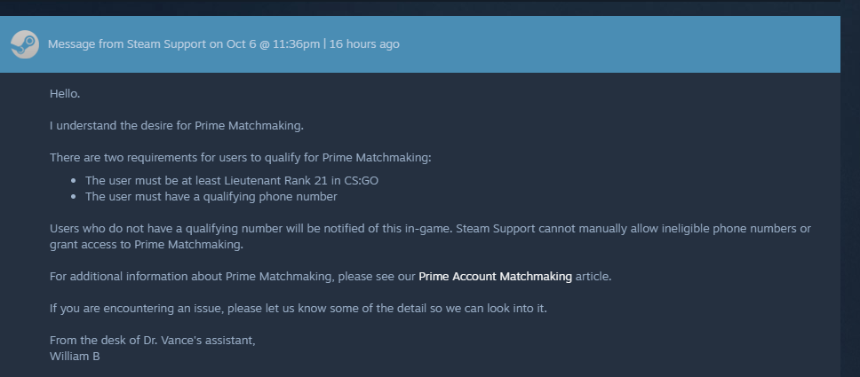Click "For additional information about Prime Matchmaking" text
860x377 pixels.
pyautogui.click(x=233, y=276)
